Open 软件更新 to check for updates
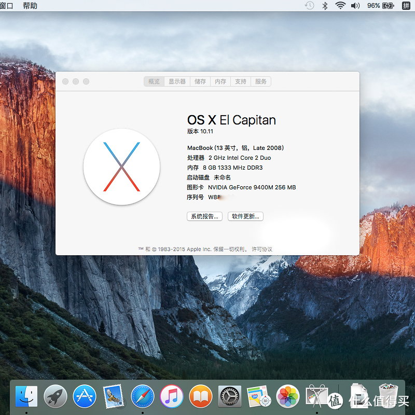Screen dimensions: 415x415 [245, 216]
